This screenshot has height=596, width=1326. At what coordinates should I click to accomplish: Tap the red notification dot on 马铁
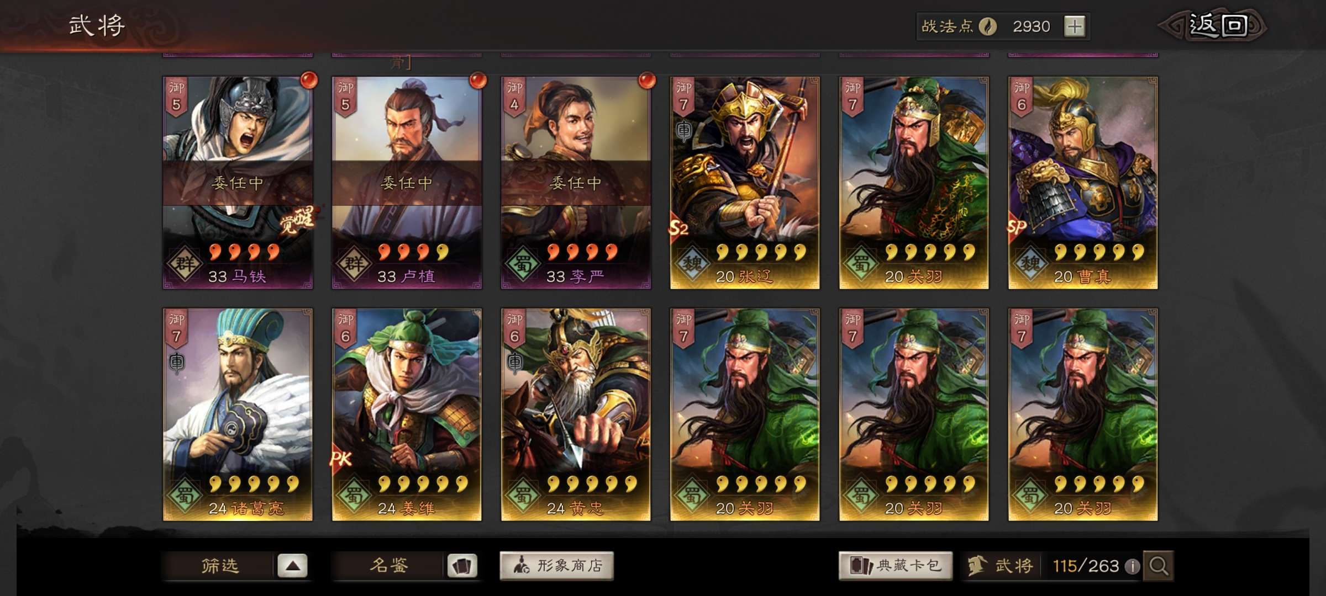point(309,80)
